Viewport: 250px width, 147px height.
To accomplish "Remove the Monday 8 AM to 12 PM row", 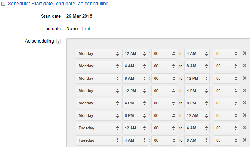I will click(244, 78).
